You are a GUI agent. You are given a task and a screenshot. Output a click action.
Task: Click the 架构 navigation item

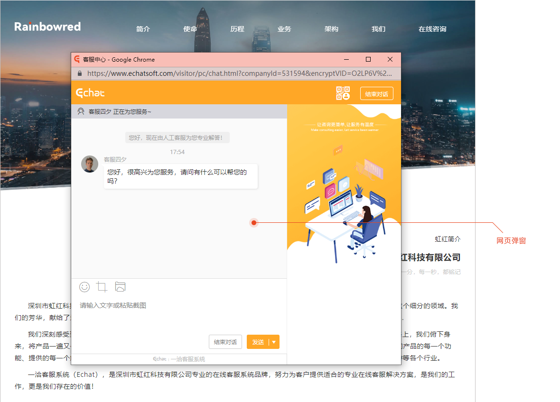tap(331, 29)
